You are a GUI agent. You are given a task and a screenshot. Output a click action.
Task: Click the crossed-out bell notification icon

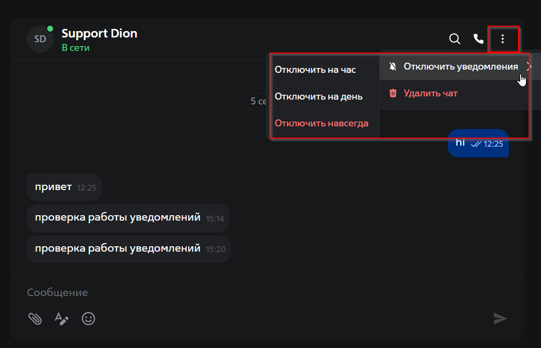point(393,66)
